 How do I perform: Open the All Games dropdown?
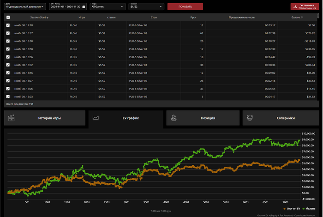(x=107, y=7)
